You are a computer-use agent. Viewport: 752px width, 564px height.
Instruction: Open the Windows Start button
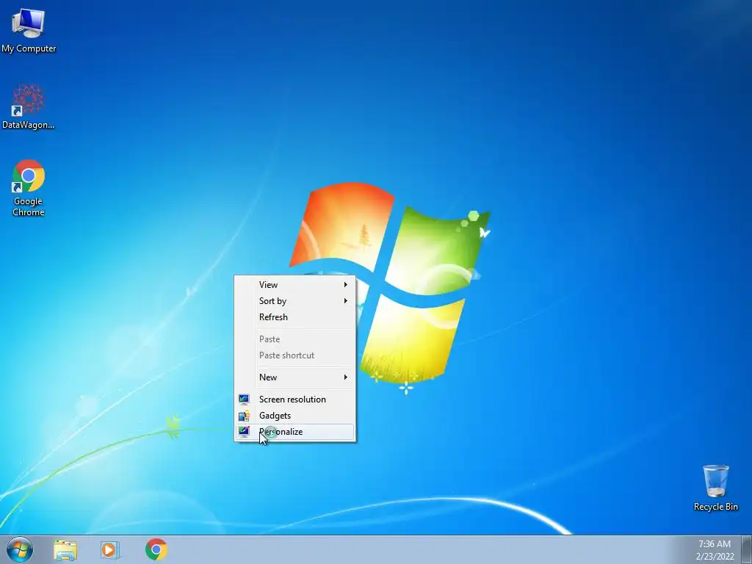(20, 549)
